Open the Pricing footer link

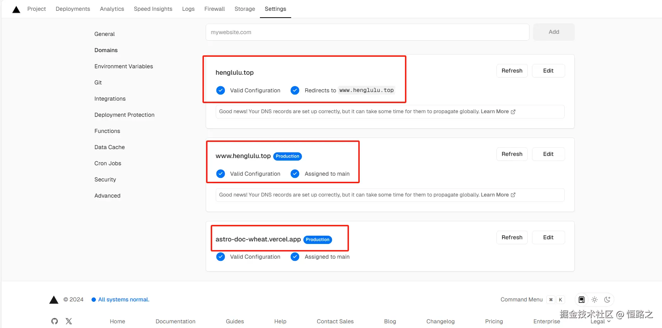494,322
